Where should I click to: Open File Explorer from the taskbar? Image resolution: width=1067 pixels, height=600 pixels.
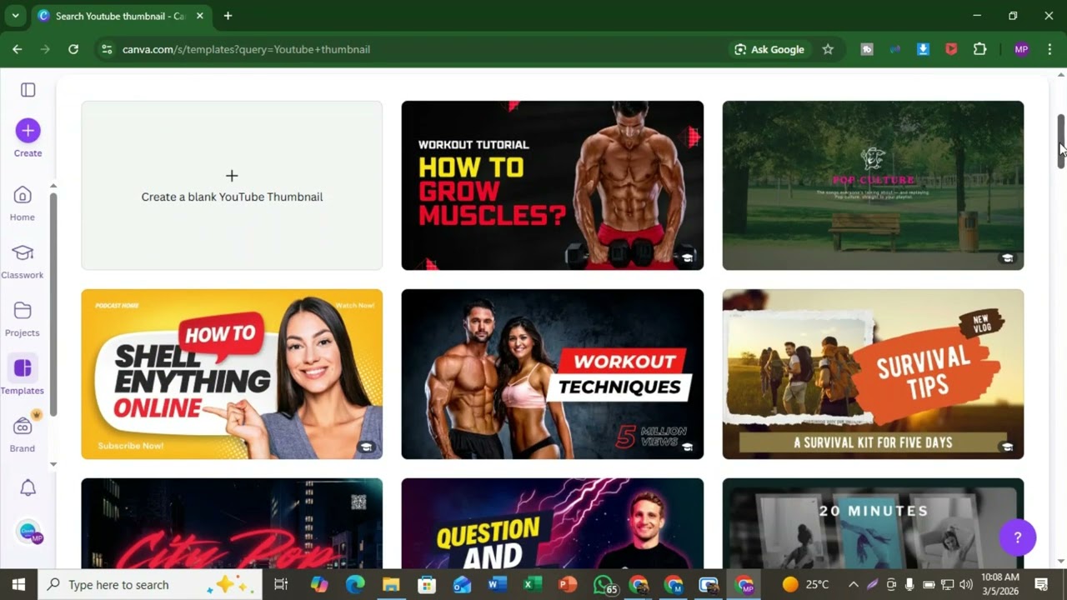point(391,584)
